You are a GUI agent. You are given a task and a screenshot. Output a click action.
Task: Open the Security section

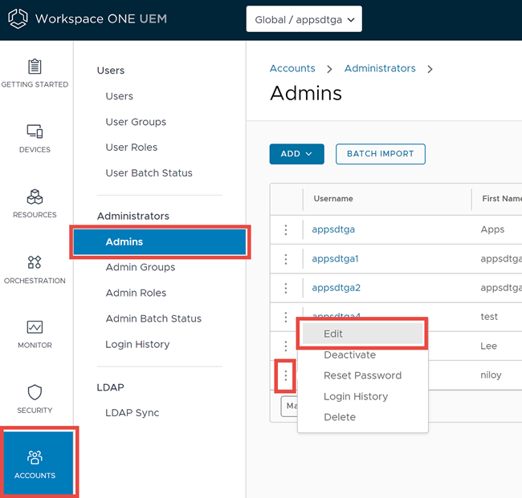[x=35, y=399]
